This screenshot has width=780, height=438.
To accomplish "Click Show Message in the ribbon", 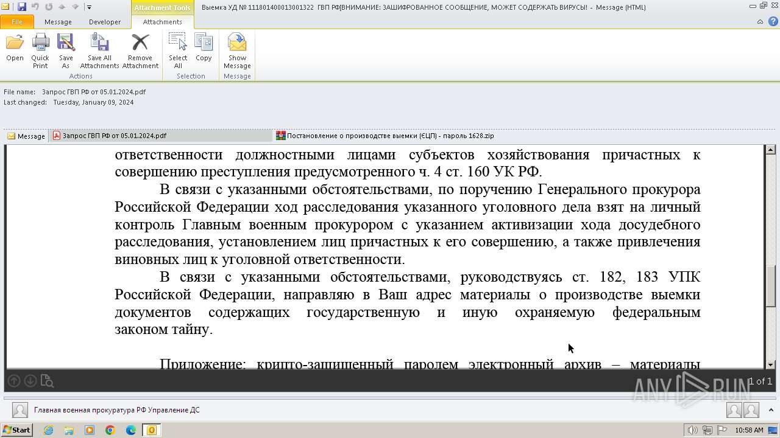I will [237, 51].
